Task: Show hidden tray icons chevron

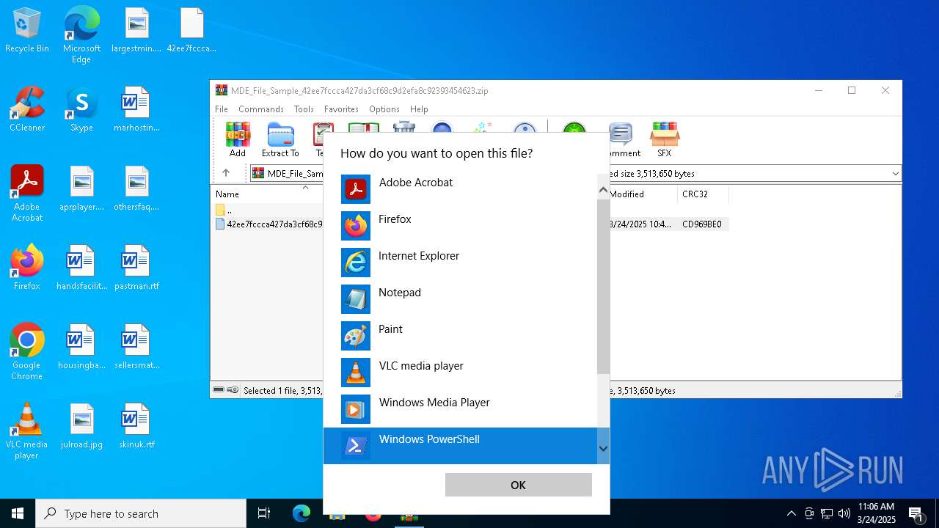Action: coord(791,513)
